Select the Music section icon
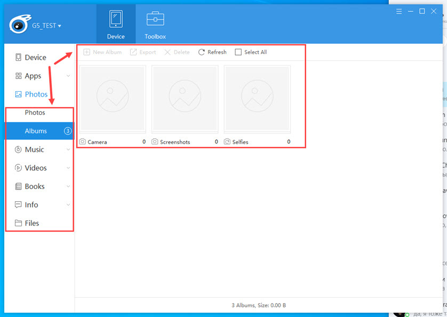Viewport: 447px width, 317px height. point(19,149)
